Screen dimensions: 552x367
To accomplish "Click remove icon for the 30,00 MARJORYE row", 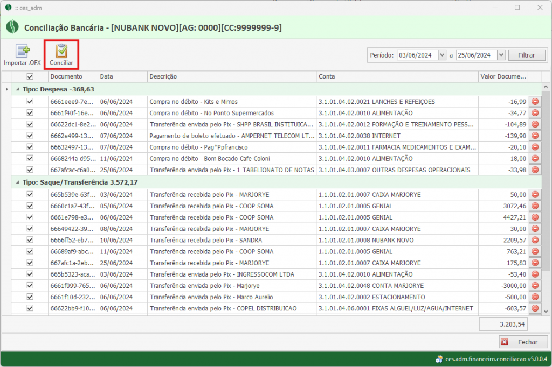I will [535, 229].
